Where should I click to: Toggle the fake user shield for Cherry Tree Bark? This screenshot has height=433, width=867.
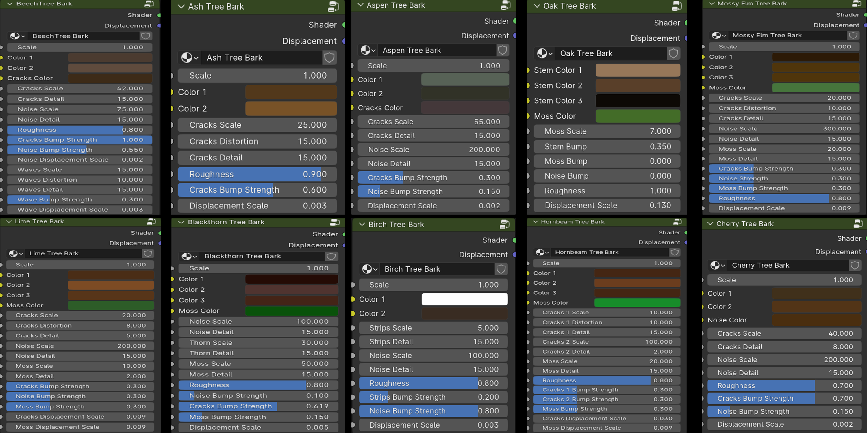tap(855, 265)
